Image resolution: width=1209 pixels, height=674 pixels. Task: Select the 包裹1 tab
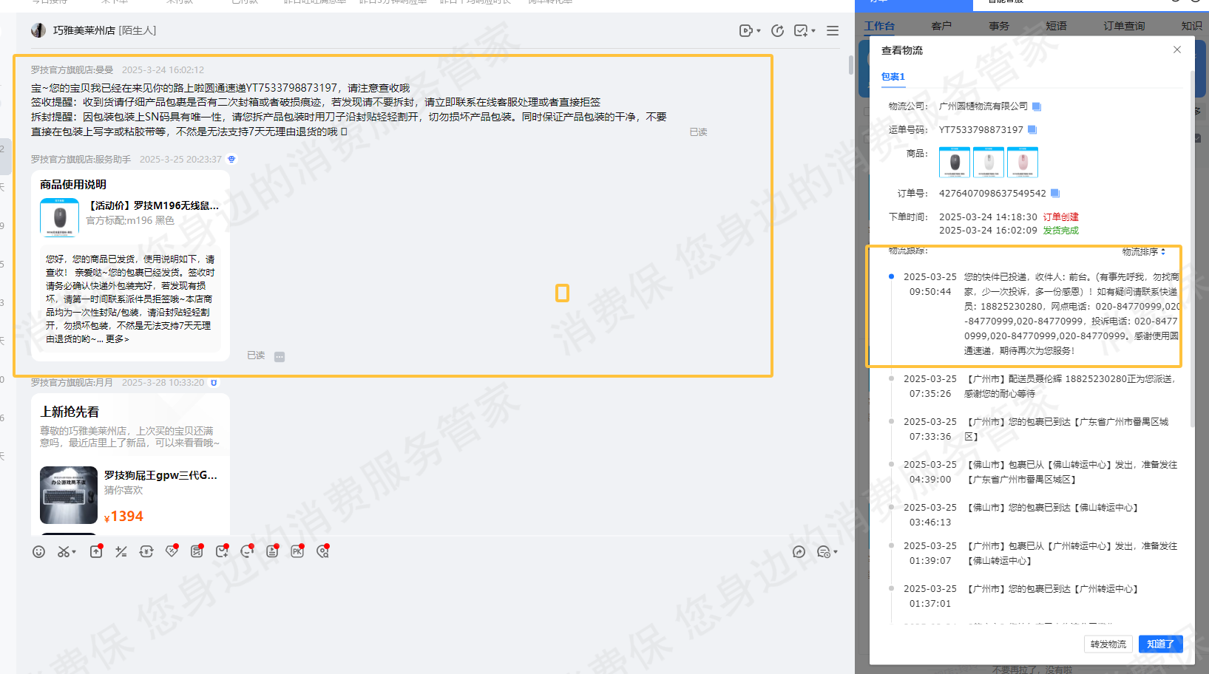[x=893, y=77]
